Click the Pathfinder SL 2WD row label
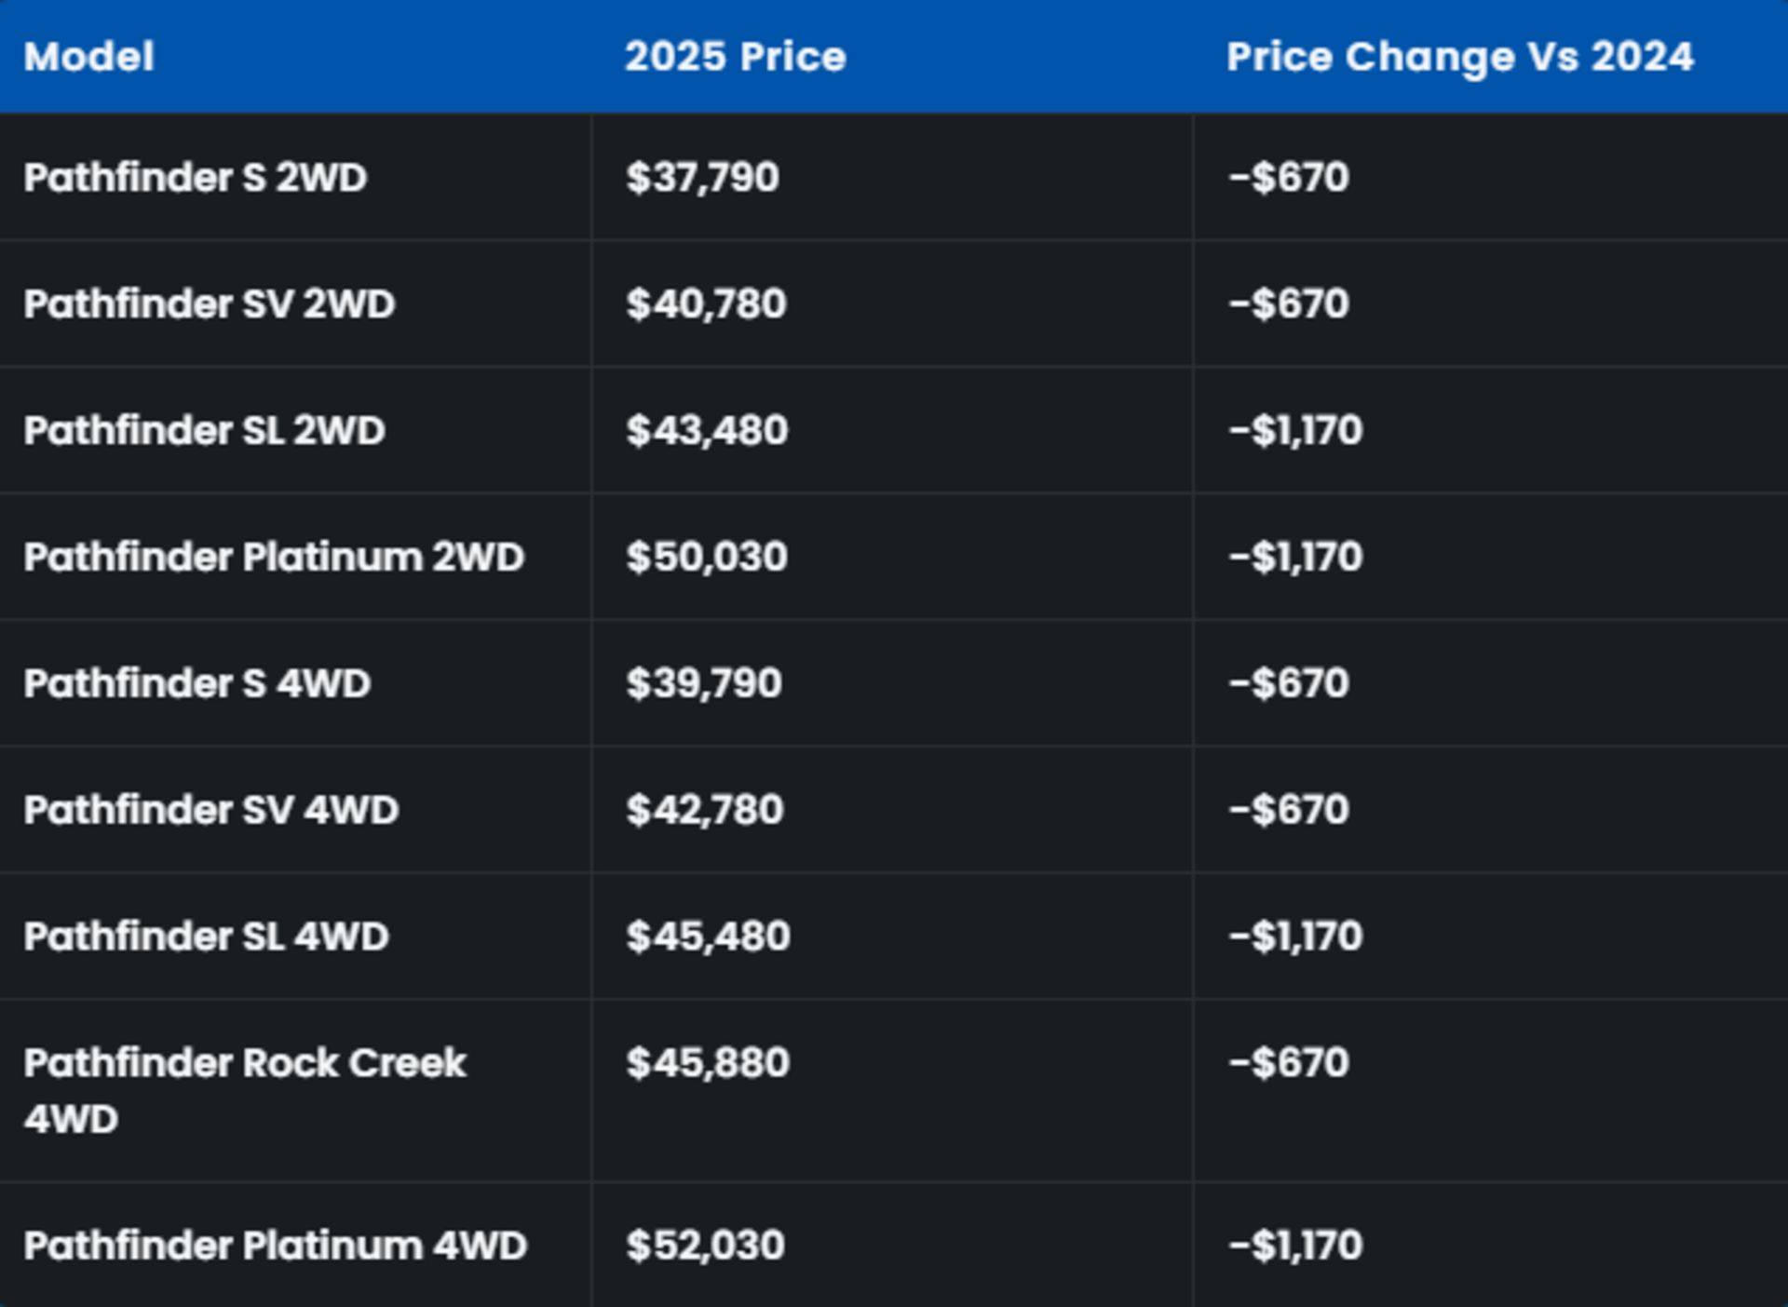 click(x=204, y=431)
